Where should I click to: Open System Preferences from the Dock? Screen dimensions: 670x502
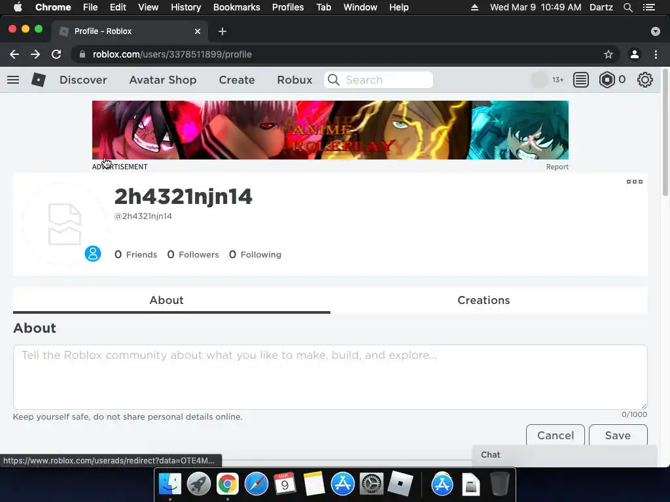(x=372, y=484)
